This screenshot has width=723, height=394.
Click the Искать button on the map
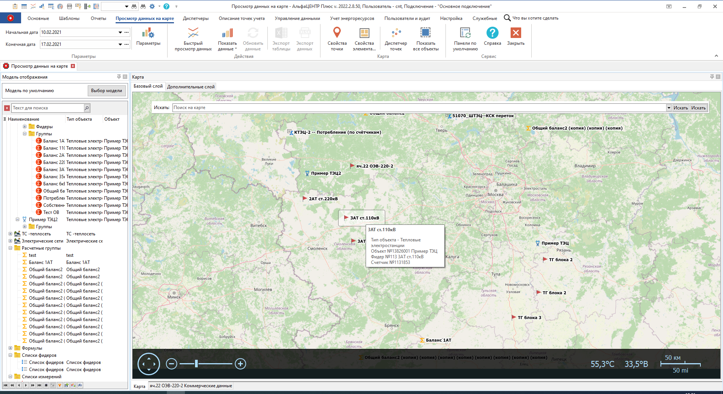681,108
